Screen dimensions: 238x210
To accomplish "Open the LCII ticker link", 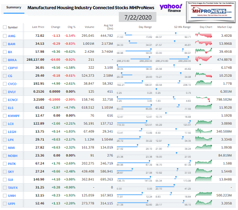I will tap(11, 124).
